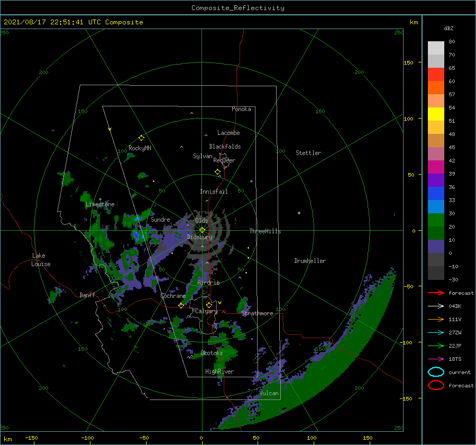This screenshot has width=476, height=445.
Task: Click the yellow diamond marker below RedDeer
Action: click(x=217, y=172)
